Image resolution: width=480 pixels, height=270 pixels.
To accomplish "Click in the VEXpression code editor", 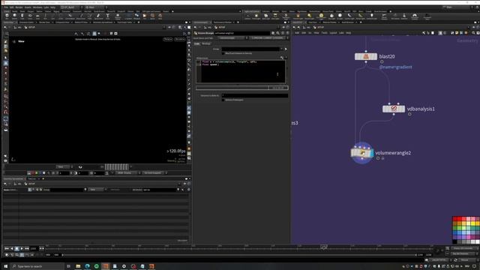I will [241, 72].
